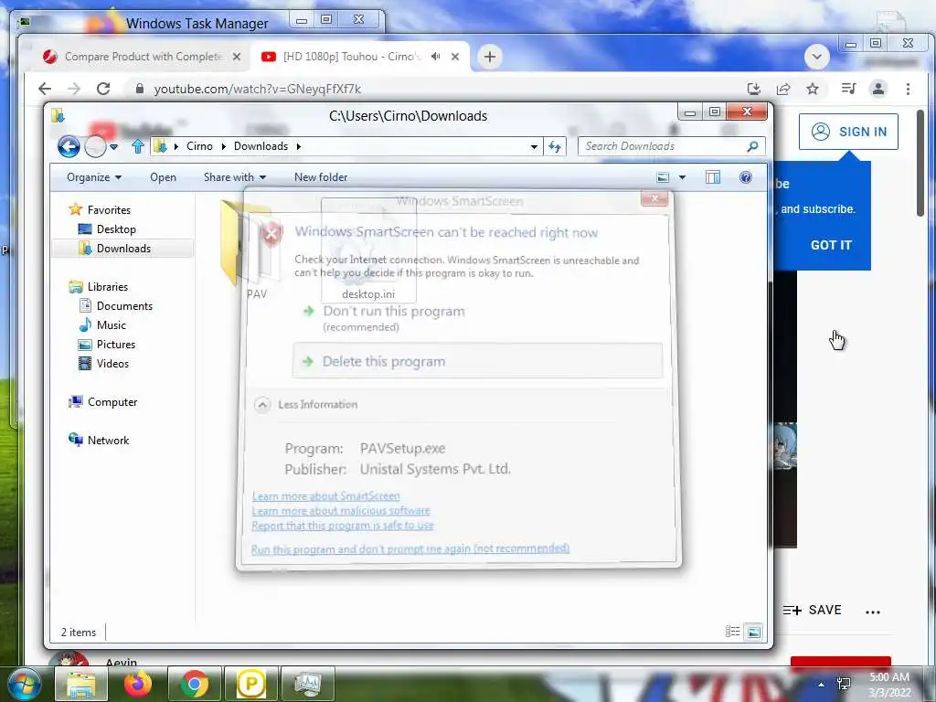Open address bar history dropdown in Explorer
The height and width of the screenshot is (702, 936).
(534, 146)
